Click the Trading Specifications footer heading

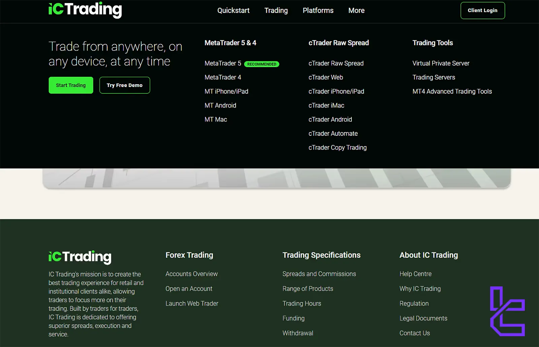click(x=321, y=255)
